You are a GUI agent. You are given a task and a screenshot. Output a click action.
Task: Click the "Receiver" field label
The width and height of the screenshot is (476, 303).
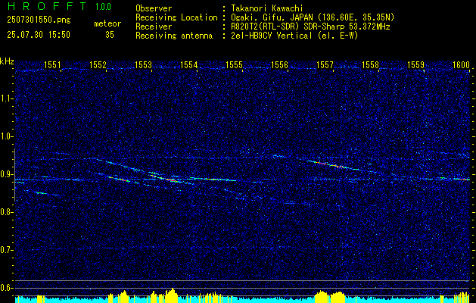[x=154, y=27]
